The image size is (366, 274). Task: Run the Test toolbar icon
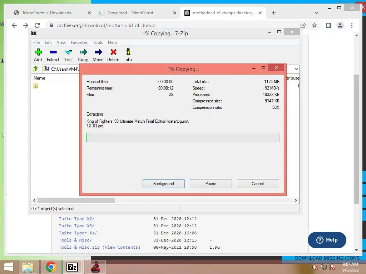click(x=68, y=52)
